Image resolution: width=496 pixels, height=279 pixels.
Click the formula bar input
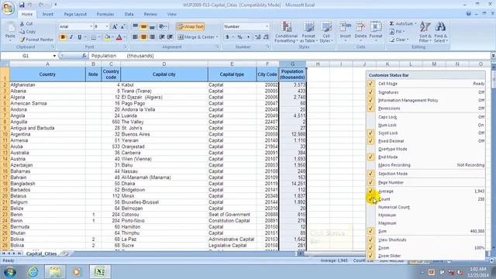pos(288,56)
